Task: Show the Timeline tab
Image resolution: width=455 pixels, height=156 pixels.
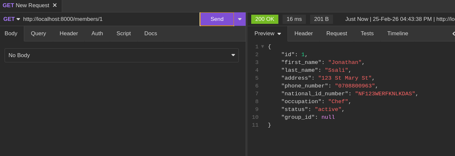Action: (x=397, y=34)
